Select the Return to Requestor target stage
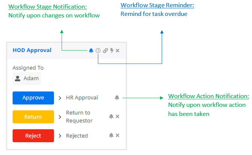 click(x=79, y=117)
